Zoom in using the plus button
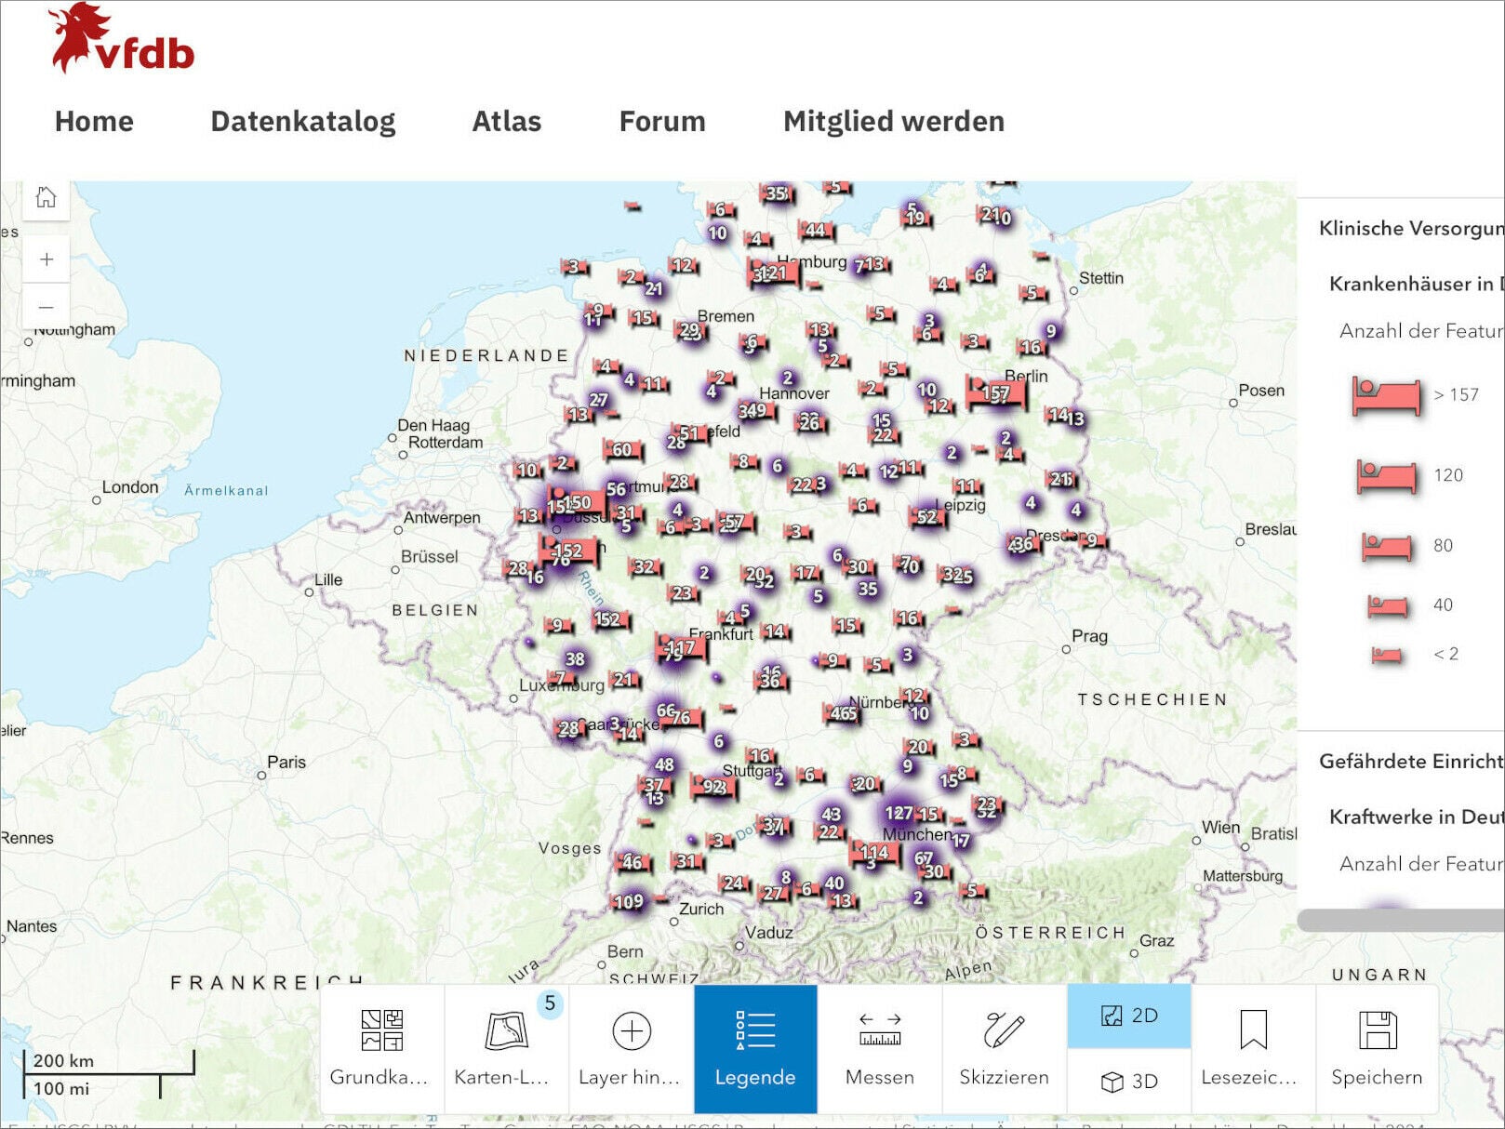 pyautogui.click(x=46, y=259)
